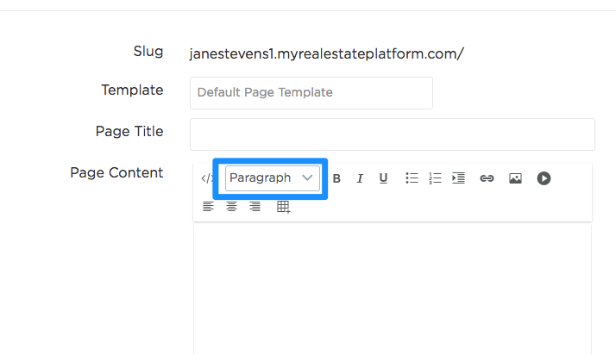Insert a bulleted list
616x355 pixels.
[x=412, y=178]
